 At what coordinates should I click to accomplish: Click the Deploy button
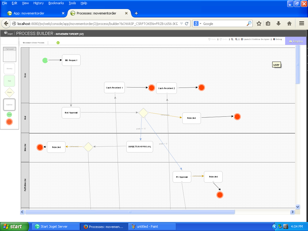point(296,41)
